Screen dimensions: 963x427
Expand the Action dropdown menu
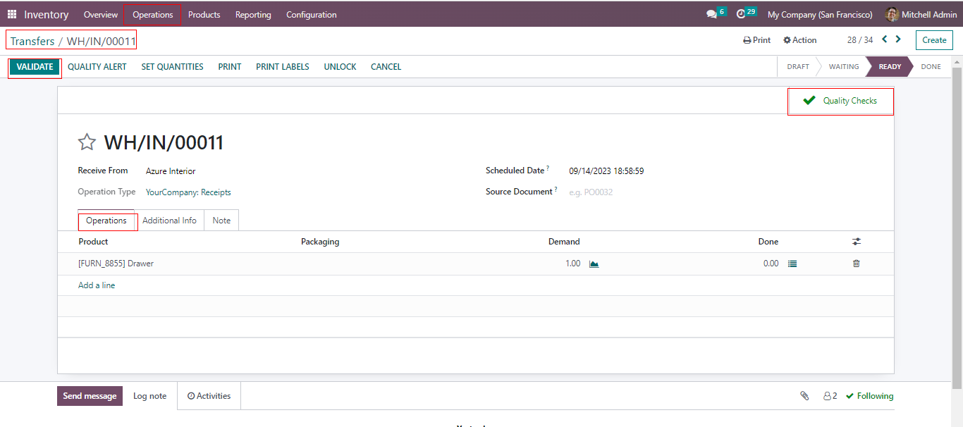click(x=800, y=40)
